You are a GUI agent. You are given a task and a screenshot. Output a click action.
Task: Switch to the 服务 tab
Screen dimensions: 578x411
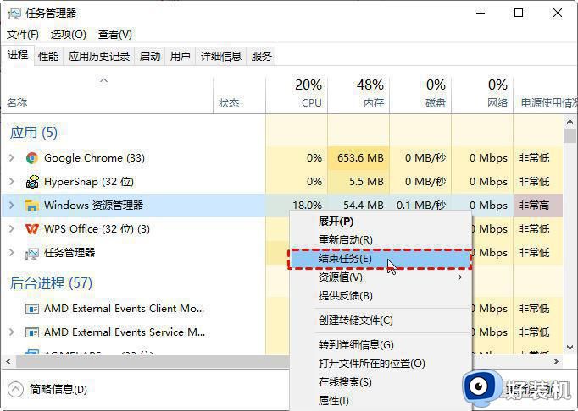[x=261, y=57]
